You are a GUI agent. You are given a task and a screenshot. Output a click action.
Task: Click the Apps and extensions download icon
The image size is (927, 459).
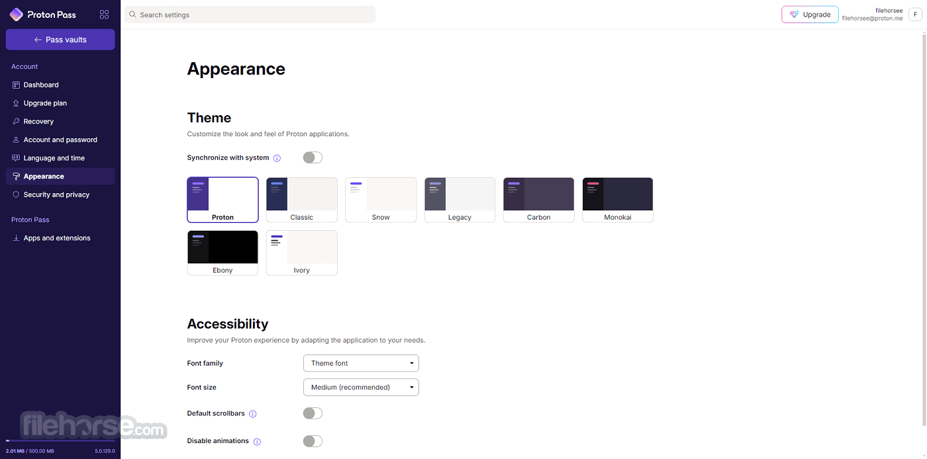point(17,238)
